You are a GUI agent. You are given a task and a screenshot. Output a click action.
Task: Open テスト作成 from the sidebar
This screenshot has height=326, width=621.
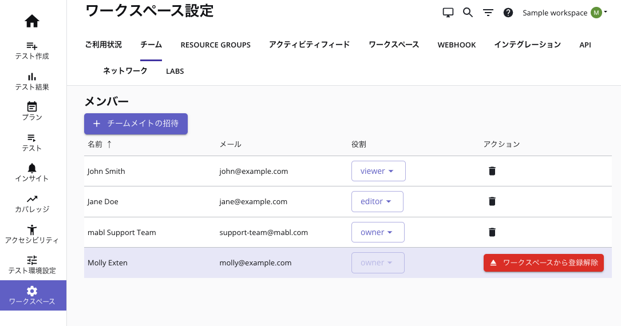(32, 50)
